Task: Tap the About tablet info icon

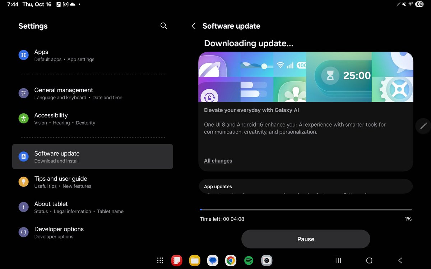Action: pos(23,207)
